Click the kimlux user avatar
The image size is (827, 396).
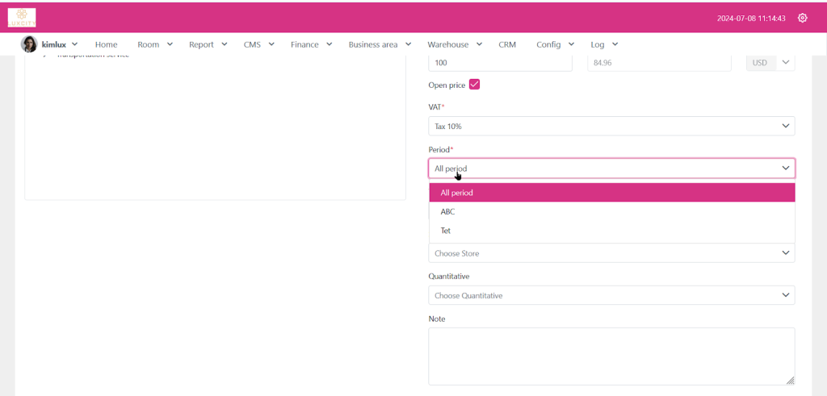pos(29,44)
